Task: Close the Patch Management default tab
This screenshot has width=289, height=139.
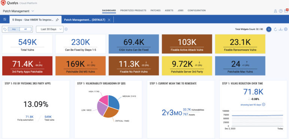Action: click(x=109, y=20)
